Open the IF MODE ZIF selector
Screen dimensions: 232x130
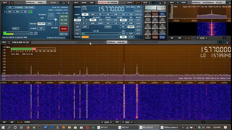tap(41, 29)
